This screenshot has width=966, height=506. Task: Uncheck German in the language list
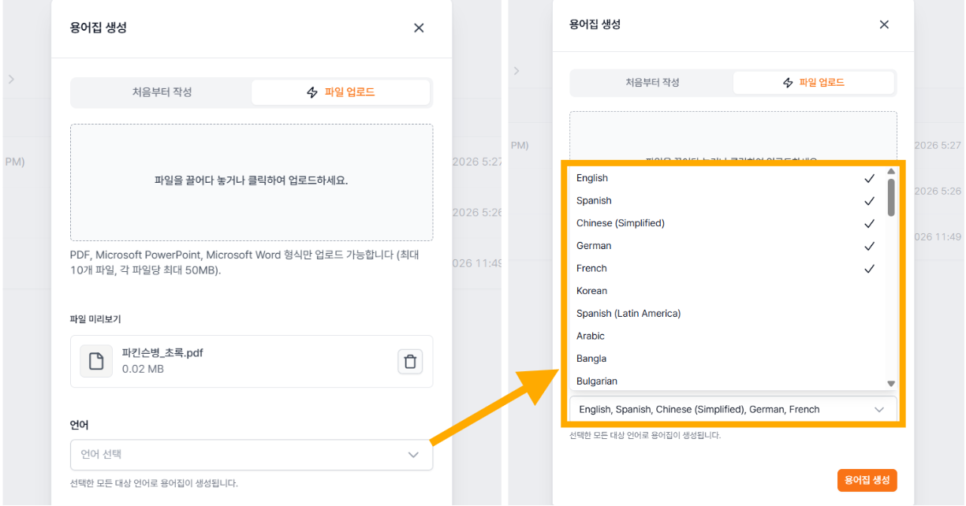click(x=726, y=246)
